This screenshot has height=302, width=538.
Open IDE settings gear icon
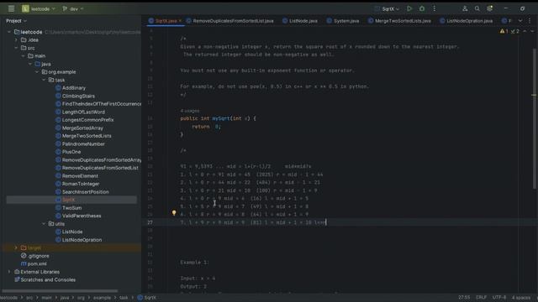coord(489,8)
